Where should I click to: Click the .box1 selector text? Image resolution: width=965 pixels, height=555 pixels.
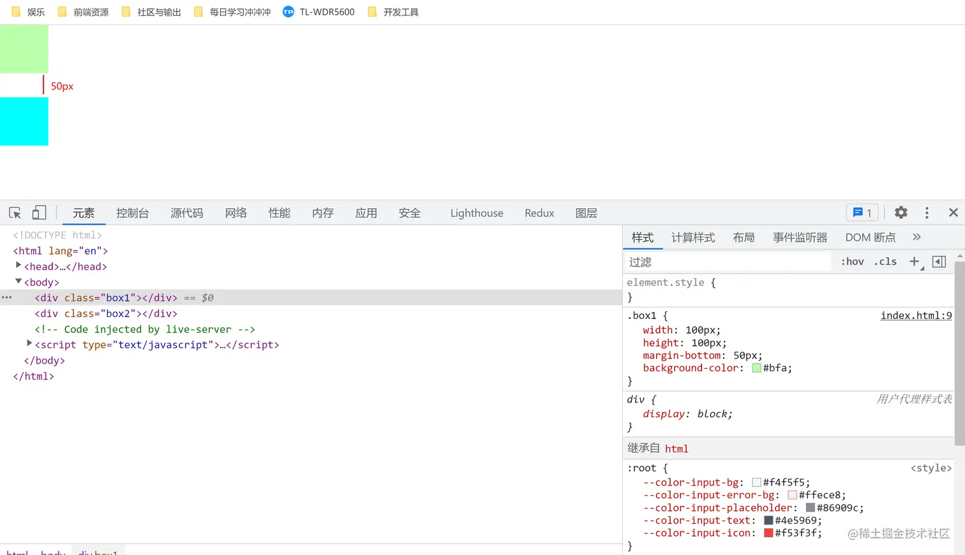click(x=641, y=316)
